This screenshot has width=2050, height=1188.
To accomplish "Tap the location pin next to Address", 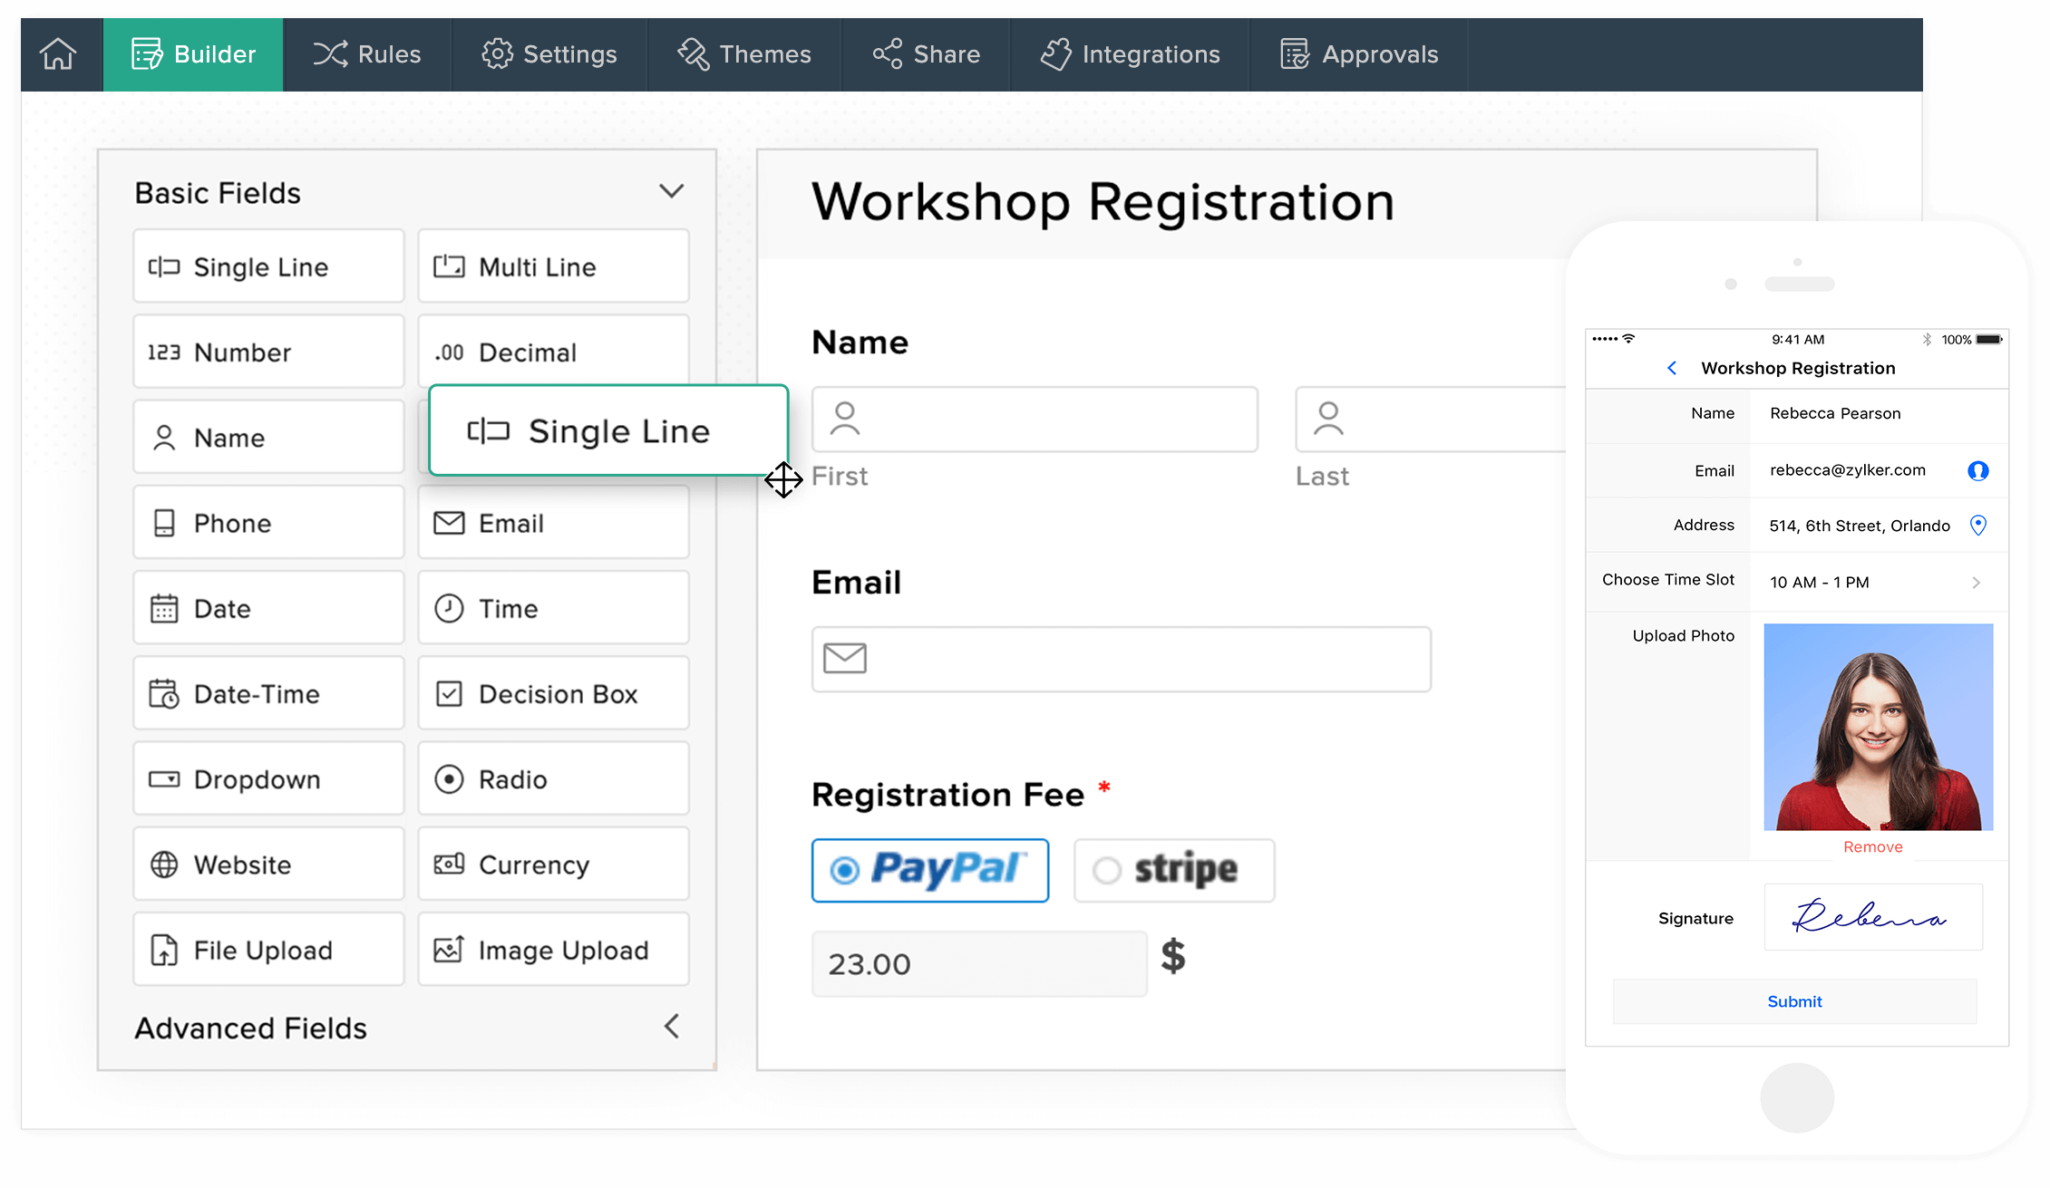I will (x=1978, y=526).
